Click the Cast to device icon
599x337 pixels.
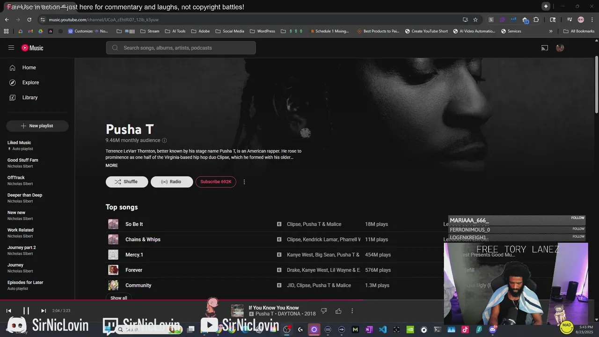point(545,48)
